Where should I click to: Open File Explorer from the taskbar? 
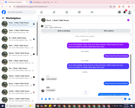click(46, 106)
